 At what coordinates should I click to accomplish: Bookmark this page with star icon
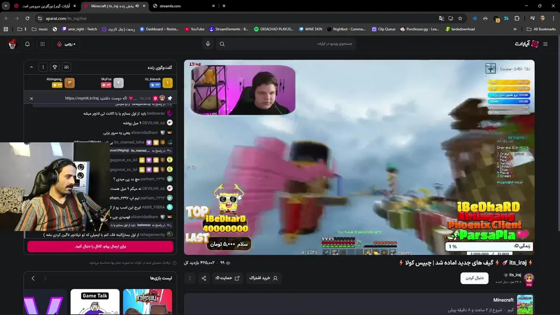460,18
